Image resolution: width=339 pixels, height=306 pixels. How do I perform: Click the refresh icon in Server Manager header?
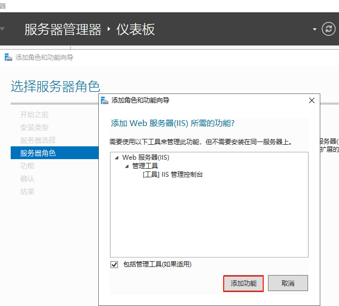coord(328,29)
